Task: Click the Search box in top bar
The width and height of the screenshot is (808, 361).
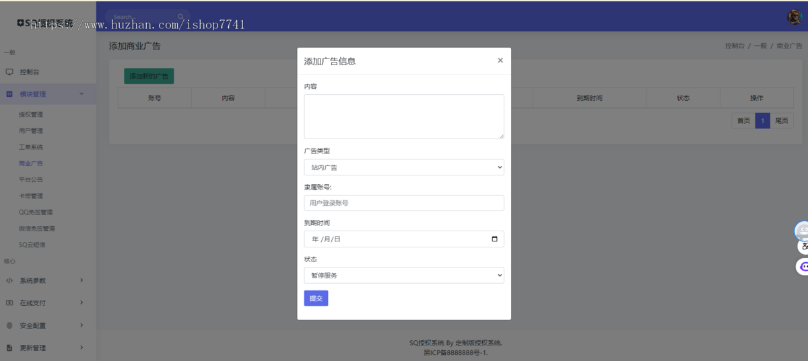Action: tap(147, 17)
